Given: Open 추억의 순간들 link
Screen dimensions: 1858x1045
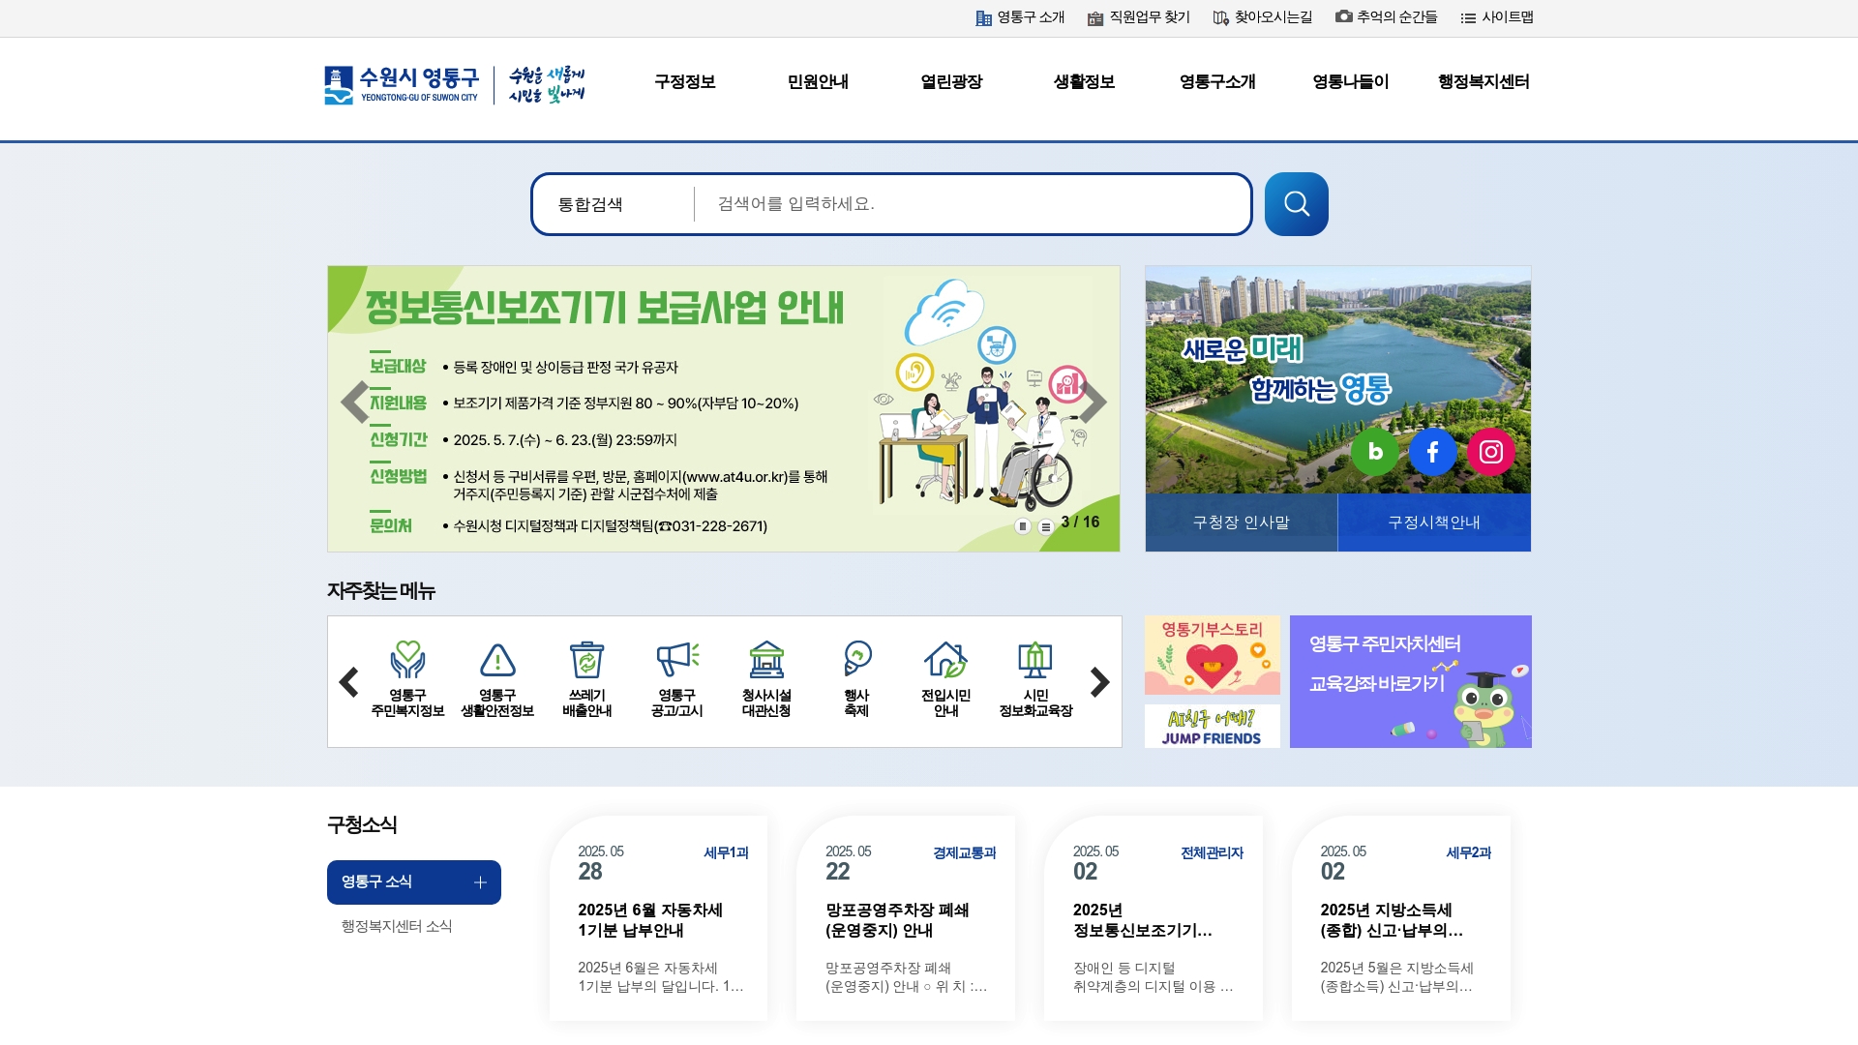Looking at the screenshot, I should point(1387,17).
